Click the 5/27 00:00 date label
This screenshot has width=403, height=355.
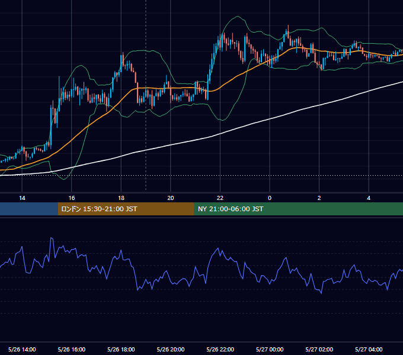click(x=270, y=349)
